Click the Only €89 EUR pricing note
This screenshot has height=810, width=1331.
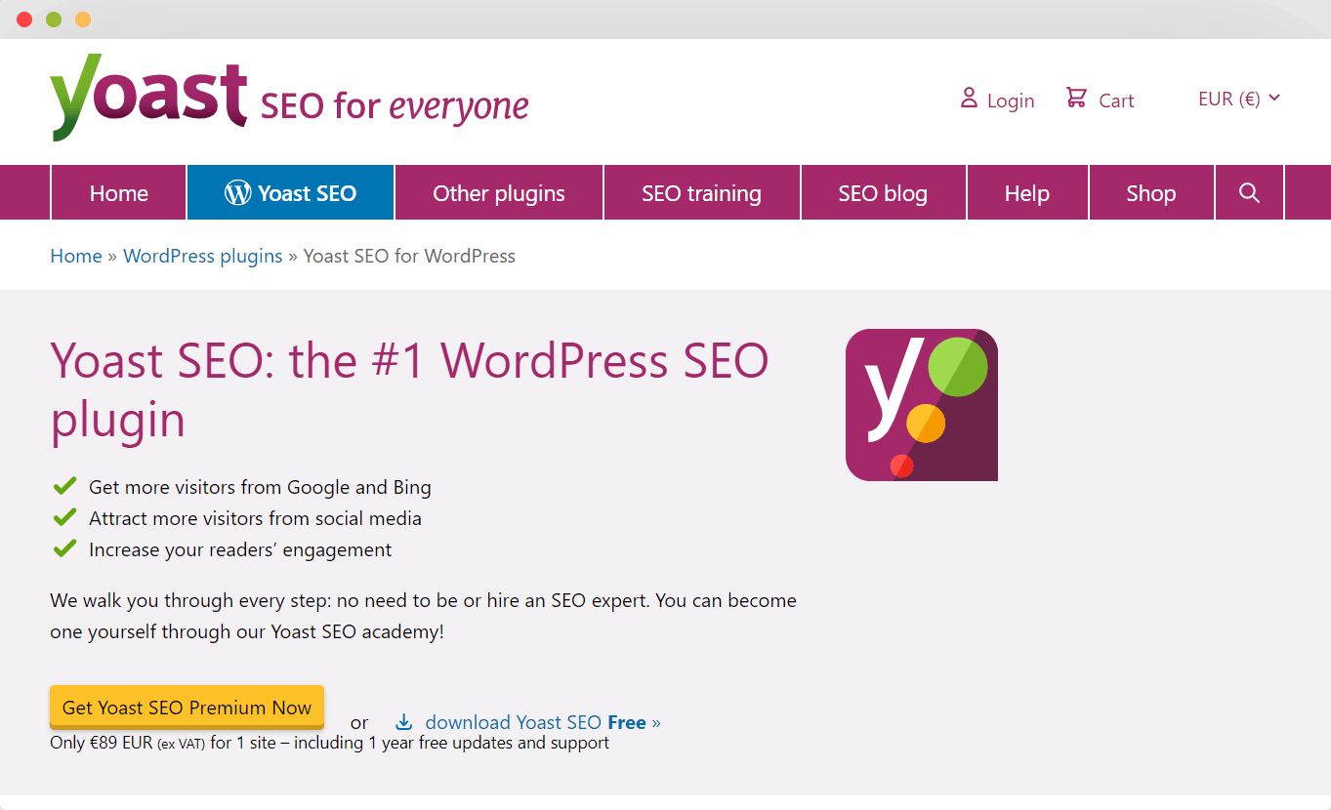(329, 743)
